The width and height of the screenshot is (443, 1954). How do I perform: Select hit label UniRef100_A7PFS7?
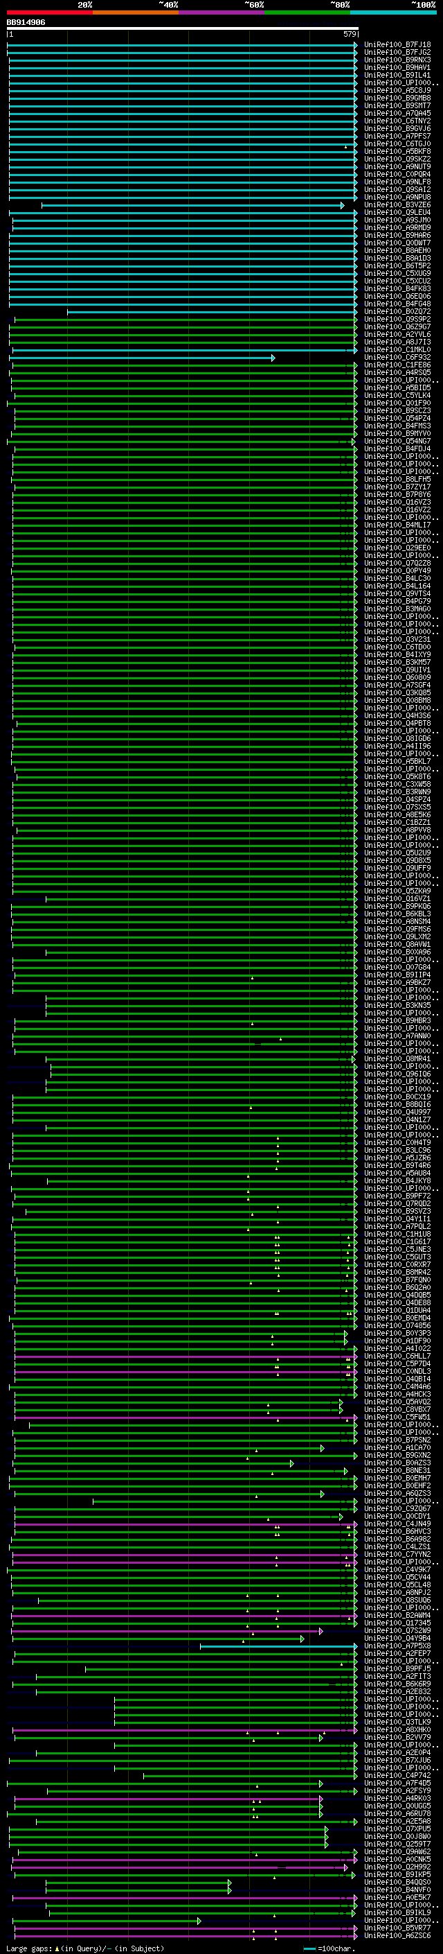[x=397, y=137]
